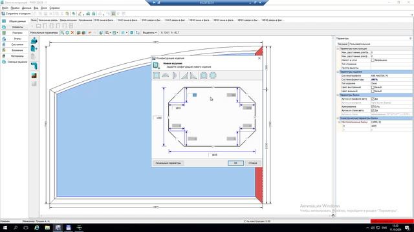This screenshot has width=414, height=232.
Task: Click the last split-frame icon under tabs
Action: pyautogui.click(x=71, y=26)
